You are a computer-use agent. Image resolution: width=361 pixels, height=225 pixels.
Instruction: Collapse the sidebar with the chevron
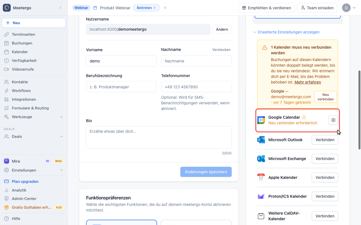pyautogui.click(x=61, y=8)
